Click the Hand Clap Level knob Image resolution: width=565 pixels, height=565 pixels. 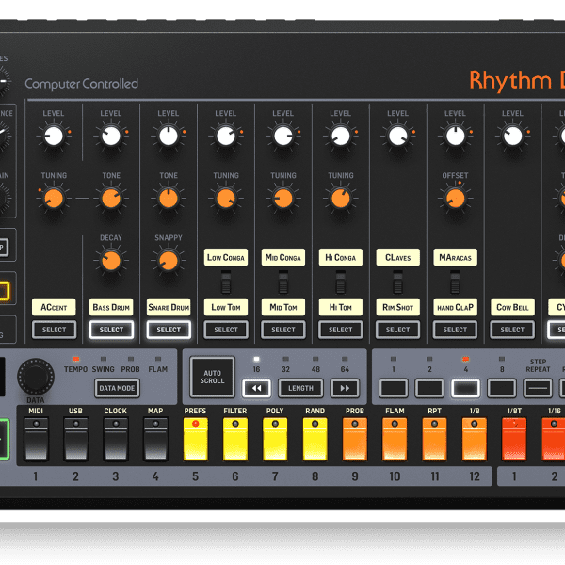[x=456, y=137]
